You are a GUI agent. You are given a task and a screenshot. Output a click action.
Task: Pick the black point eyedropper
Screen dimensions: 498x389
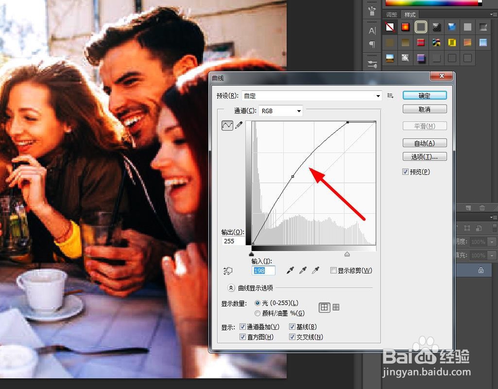point(290,270)
